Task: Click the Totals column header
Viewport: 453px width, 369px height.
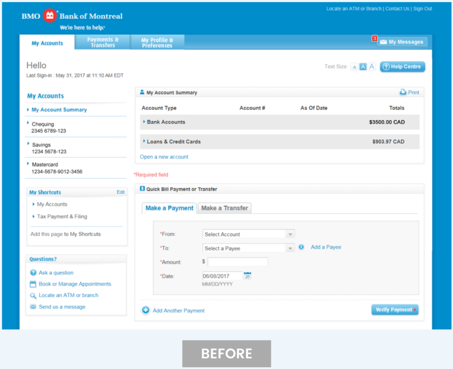Action: (x=397, y=108)
